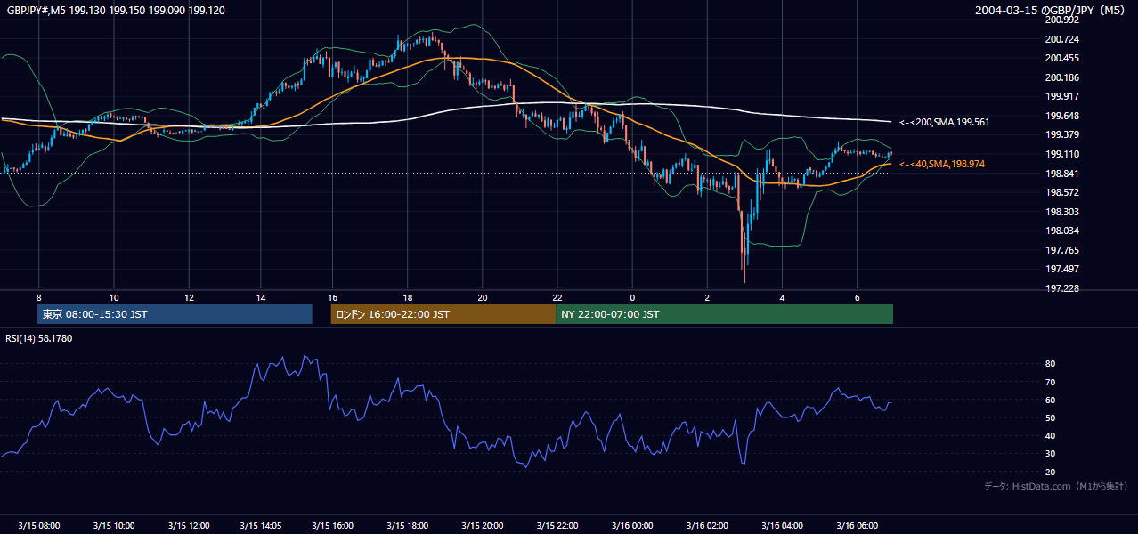This screenshot has width=1138, height=534.
Task: Click the HistData.com data source credit
Action: [1056, 487]
